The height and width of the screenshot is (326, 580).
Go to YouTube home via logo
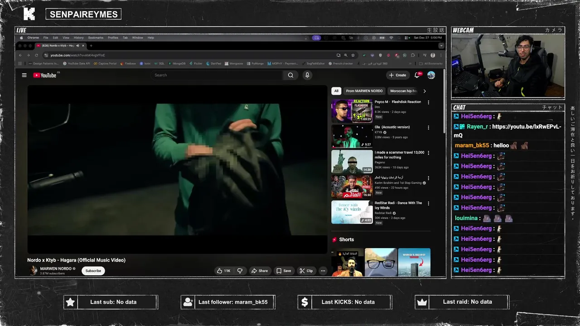44,75
